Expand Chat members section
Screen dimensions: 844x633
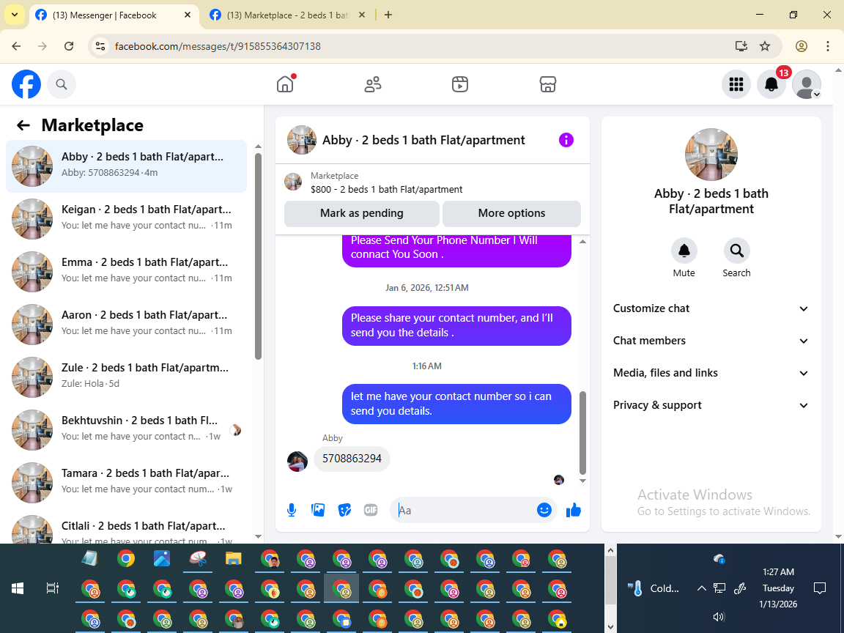tap(711, 341)
